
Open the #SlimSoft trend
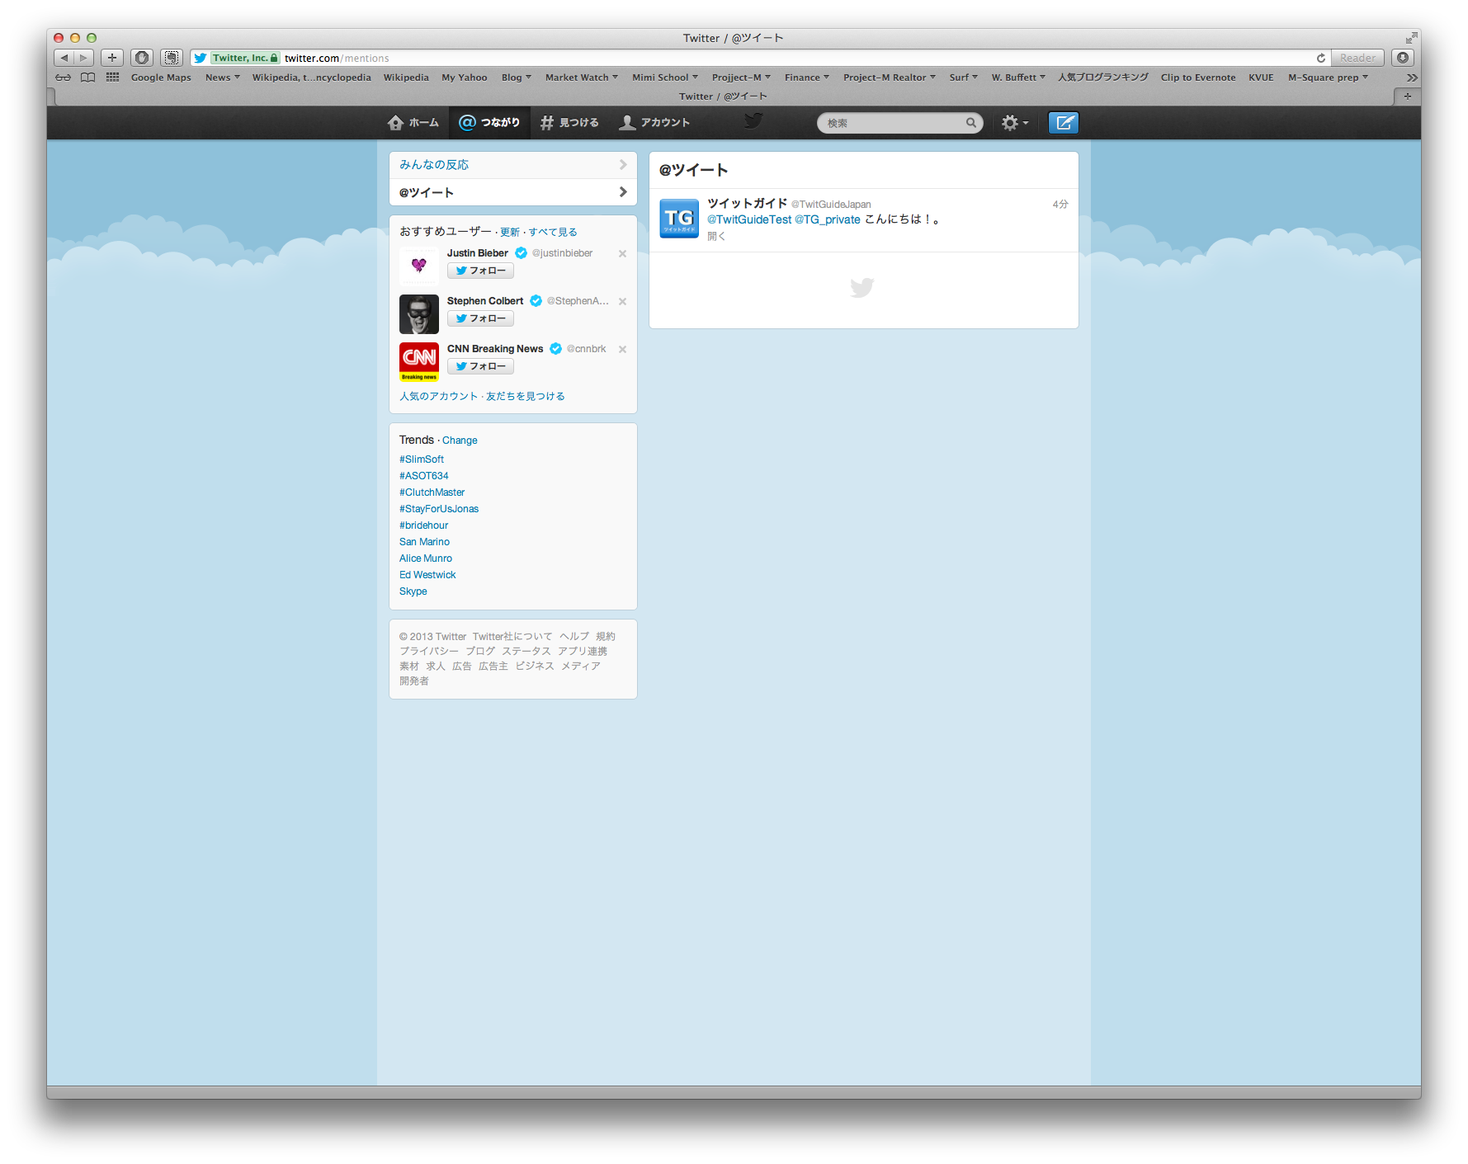coord(422,459)
